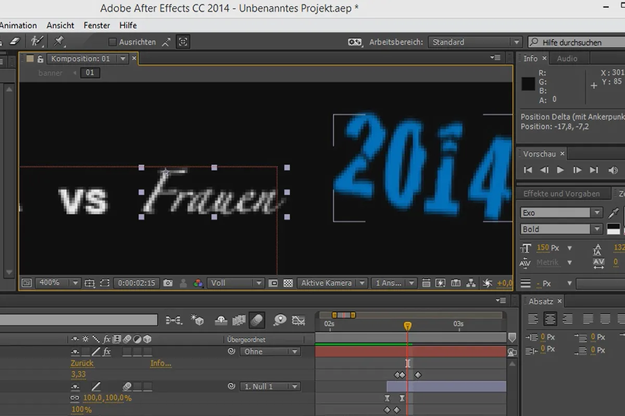
Task: Click the Zurück reset link
Action: 82,363
